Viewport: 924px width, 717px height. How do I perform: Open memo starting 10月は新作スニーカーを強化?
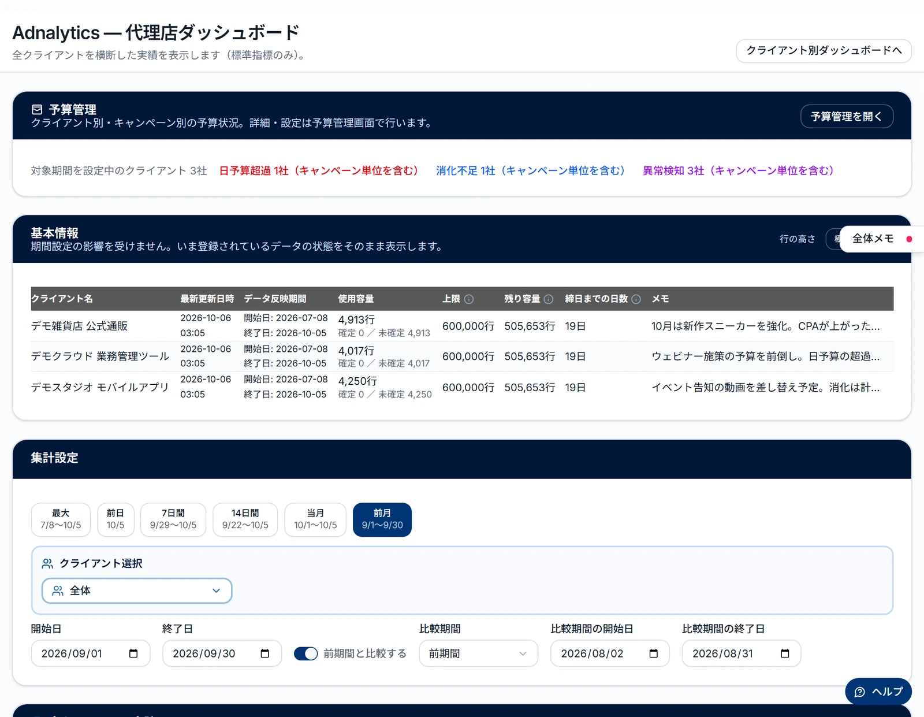click(x=766, y=326)
